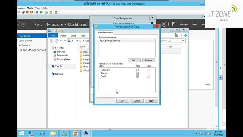Switch to Home ribbon tab in Explorer
Viewport: 243px width, 137px height.
click(63, 36)
